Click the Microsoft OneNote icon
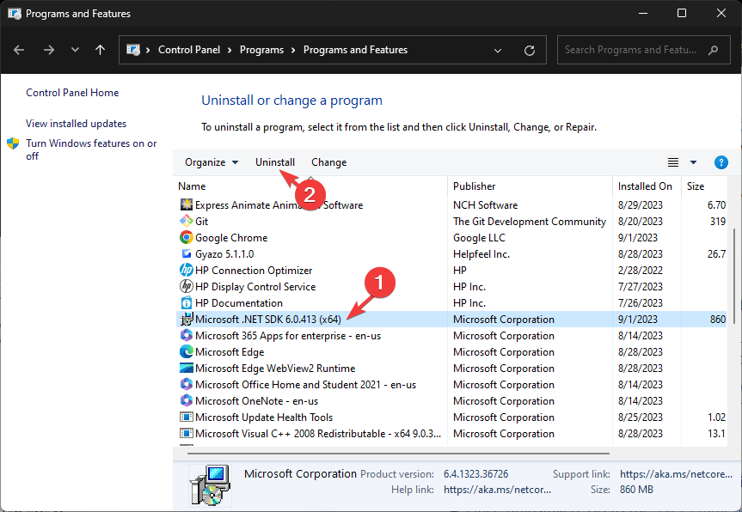 187,401
